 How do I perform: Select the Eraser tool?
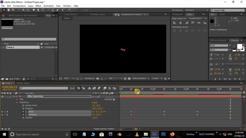[58, 10]
